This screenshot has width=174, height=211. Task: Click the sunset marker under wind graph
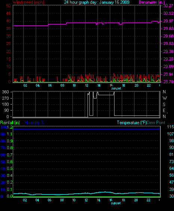(116, 88)
